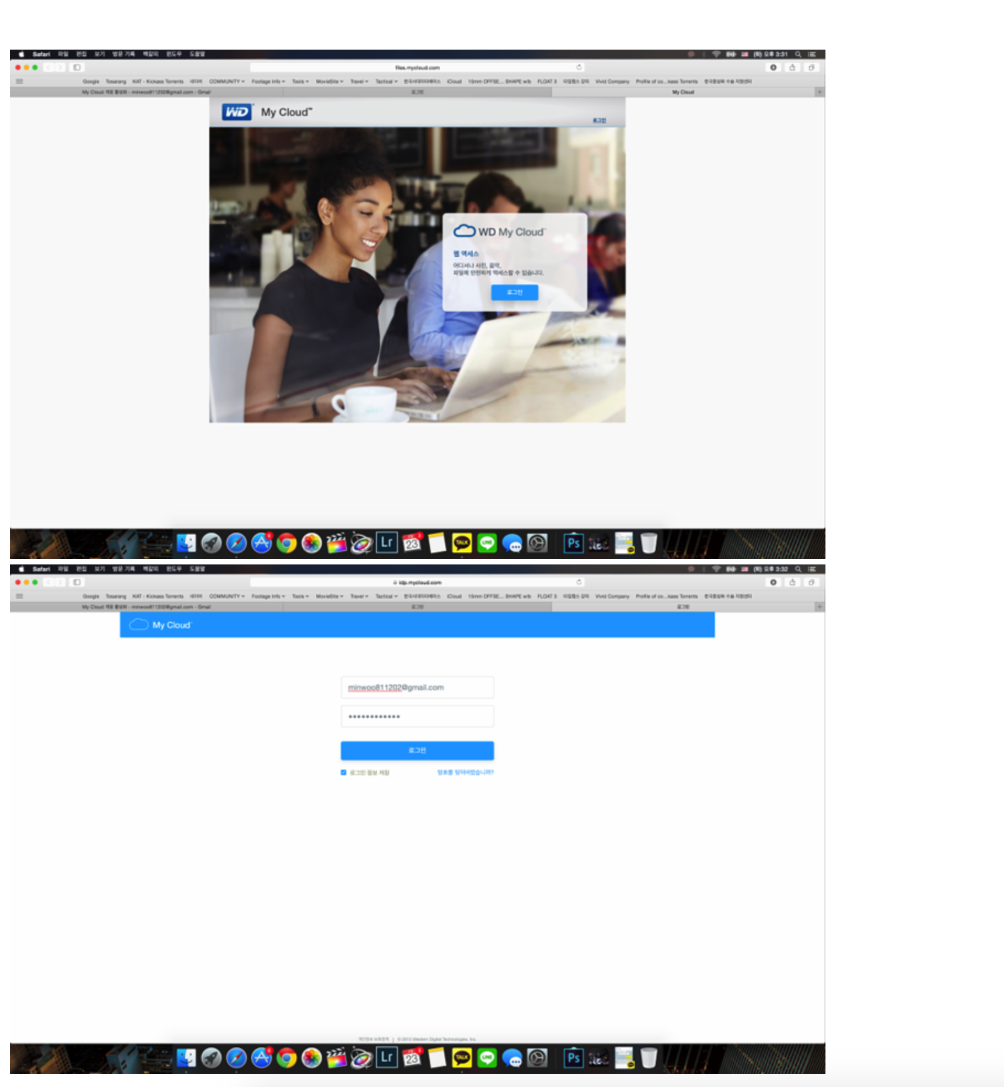The height and width of the screenshot is (1087, 1004).
Task: Open Launchpad in the dock under the WD photo page
Action: pos(211,543)
